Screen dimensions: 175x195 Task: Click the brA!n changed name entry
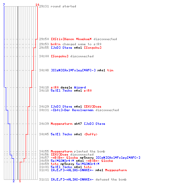(70, 44)
